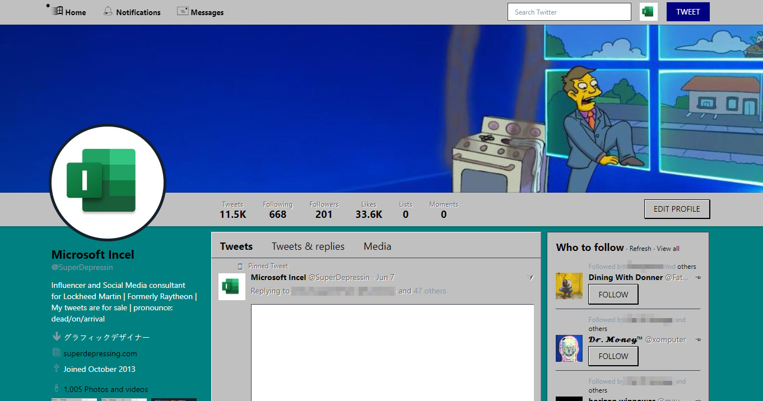
Task: Follow Dr. Money
Action: [613, 356]
